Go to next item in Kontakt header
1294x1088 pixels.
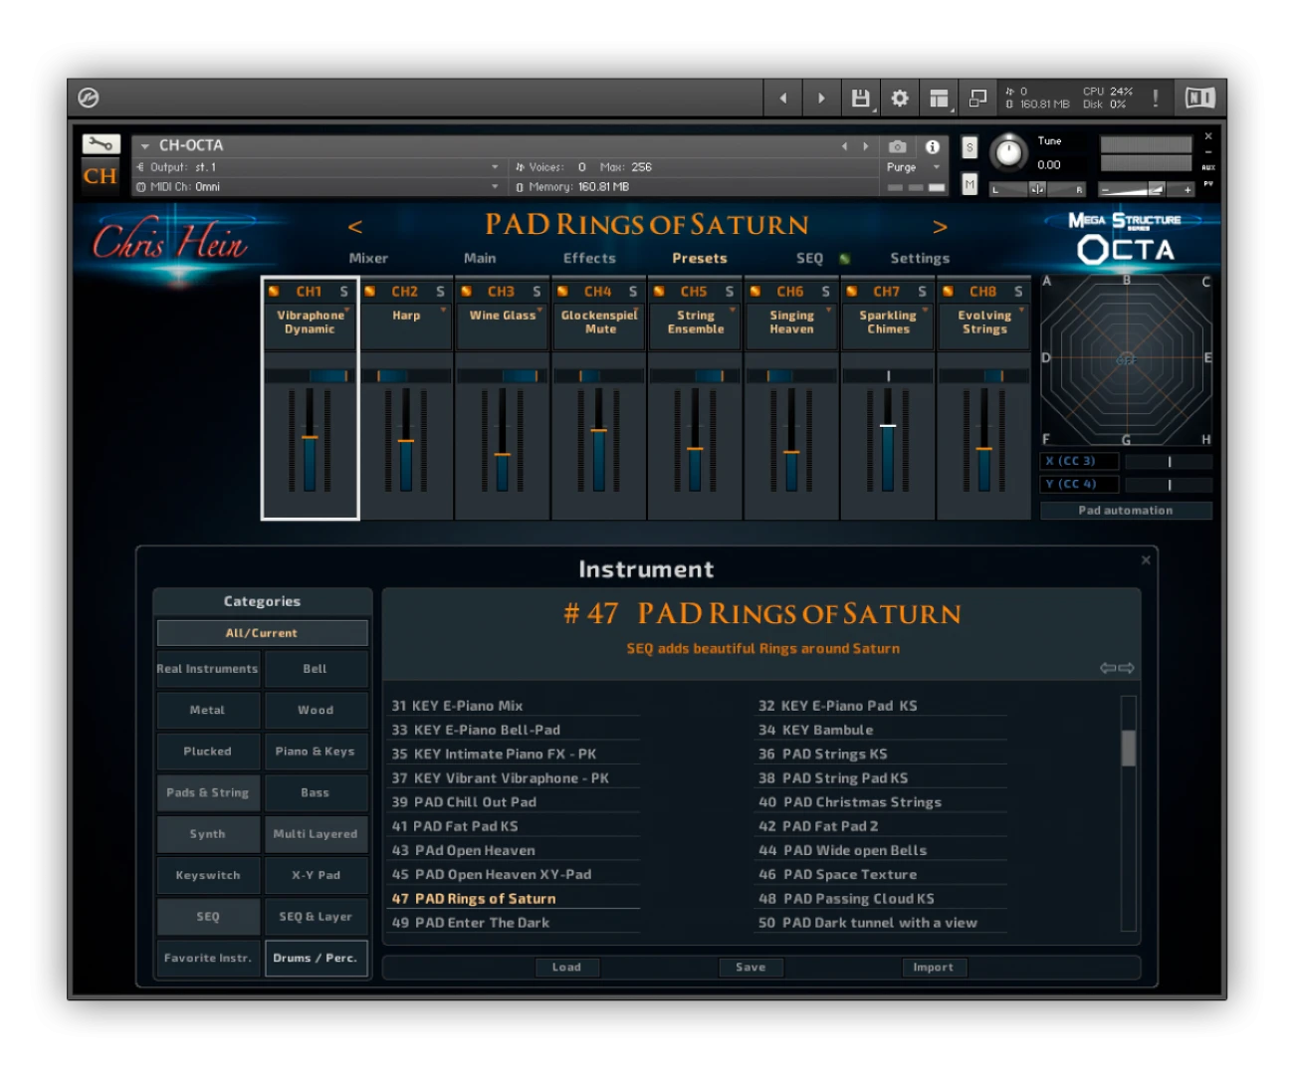tap(821, 98)
